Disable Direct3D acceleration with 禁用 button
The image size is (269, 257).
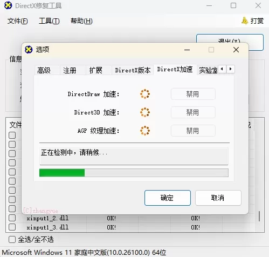pyautogui.click(x=193, y=112)
